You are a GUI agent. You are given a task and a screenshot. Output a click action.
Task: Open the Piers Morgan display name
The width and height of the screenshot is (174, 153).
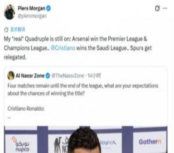point(31,8)
